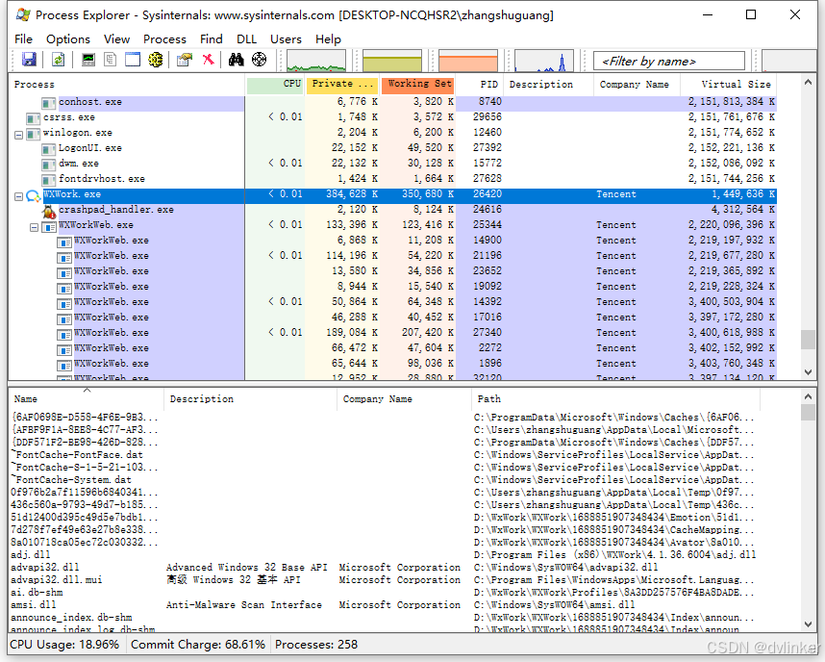825x662 pixels.
Task: Collapse the parent WXWorkWeb.exe tree node
Action: (35, 227)
